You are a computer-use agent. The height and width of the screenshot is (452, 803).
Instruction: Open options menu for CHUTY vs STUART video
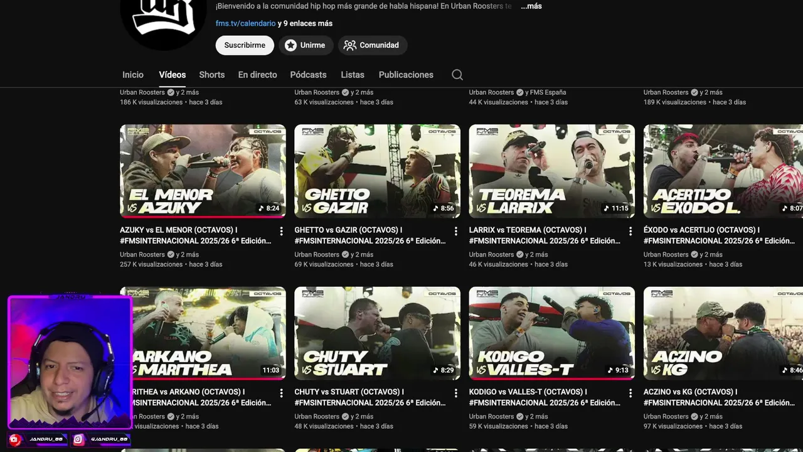(456, 394)
